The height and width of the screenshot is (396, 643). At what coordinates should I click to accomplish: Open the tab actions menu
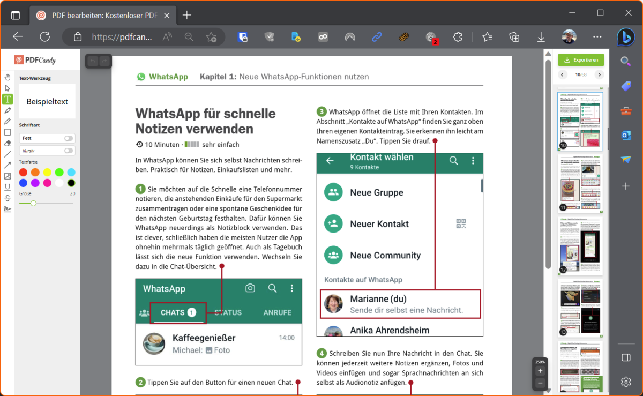15,15
